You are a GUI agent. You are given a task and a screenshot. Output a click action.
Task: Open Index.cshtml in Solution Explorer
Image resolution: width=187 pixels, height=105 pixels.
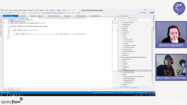[129, 40]
